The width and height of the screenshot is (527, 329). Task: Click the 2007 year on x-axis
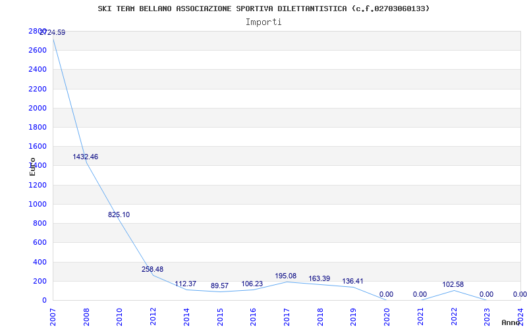53,316
